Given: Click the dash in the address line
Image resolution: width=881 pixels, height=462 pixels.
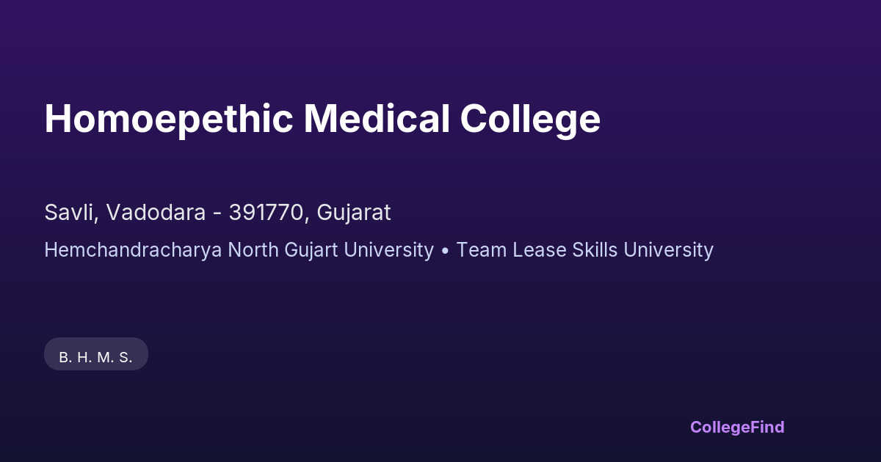Looking at the screenshot, I should tap(217, 213).
